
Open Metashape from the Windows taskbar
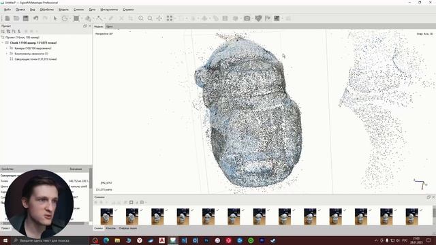(x=173, y=240)
